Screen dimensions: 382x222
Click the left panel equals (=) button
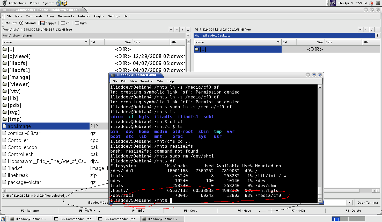[171, 30]
